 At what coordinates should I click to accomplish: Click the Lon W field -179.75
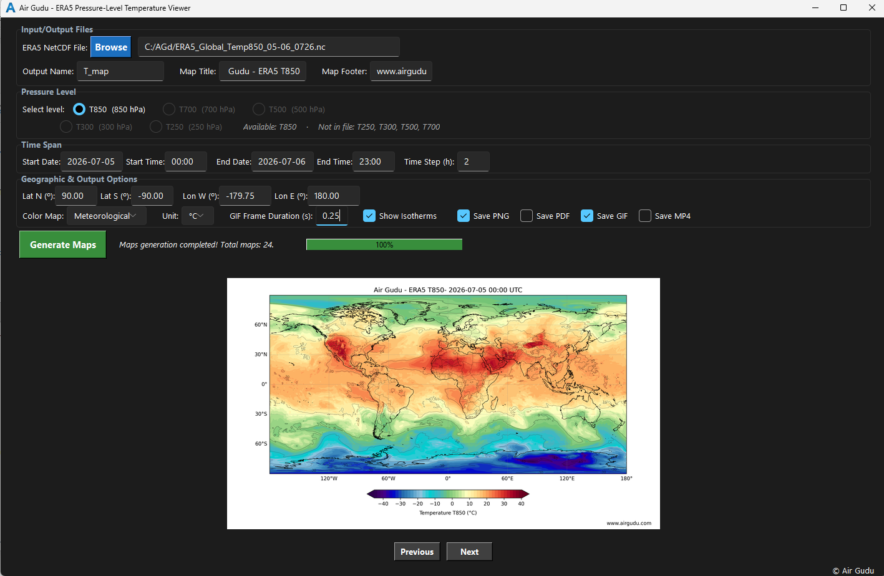[x=245, y=196]
